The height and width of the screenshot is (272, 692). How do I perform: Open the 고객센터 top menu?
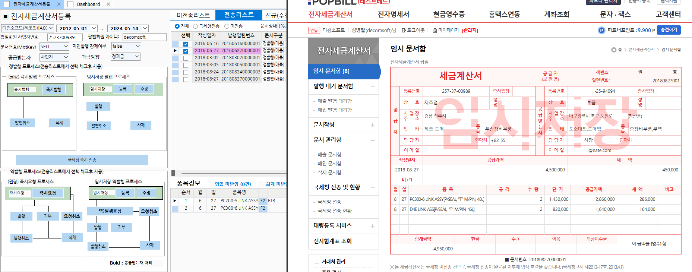pyautogui.click(x=668, y=15)
